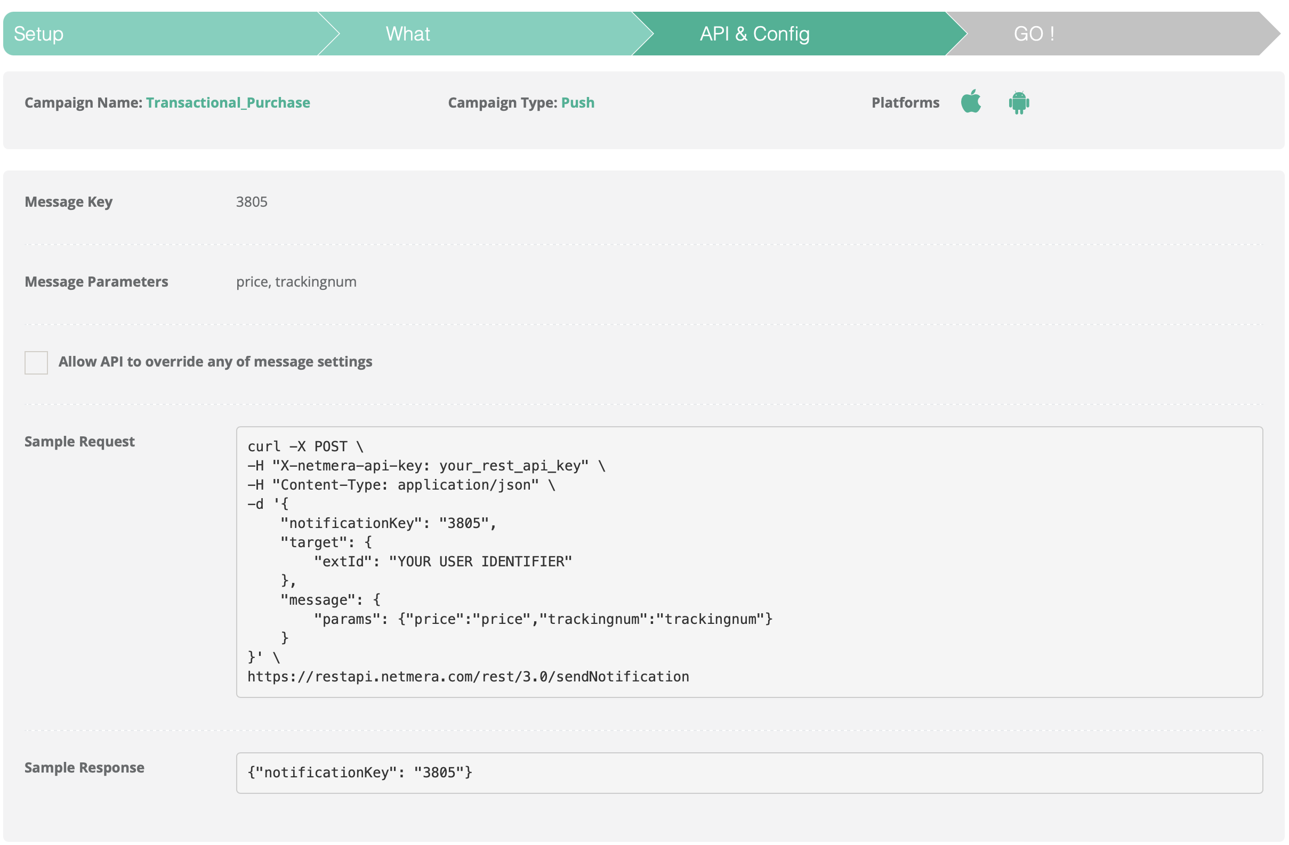Click the Message Key value 3805
The height and width of the screenshot is (845, 1289).
tap(251, 201)
